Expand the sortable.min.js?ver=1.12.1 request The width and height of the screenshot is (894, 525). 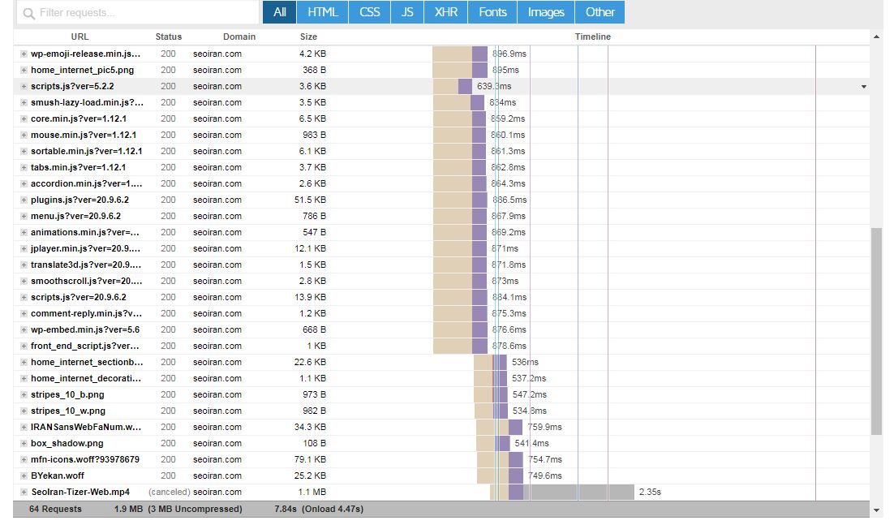coord(24,152)
